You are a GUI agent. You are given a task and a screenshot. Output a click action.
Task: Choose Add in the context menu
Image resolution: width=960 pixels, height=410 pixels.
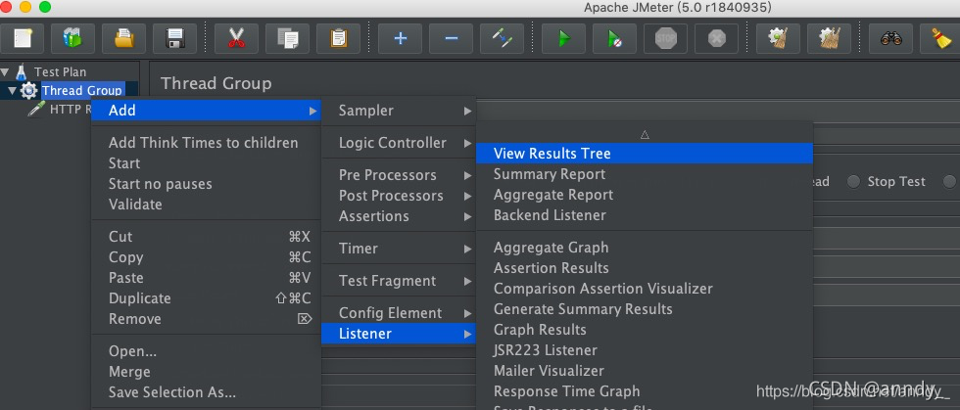(206, 111)
